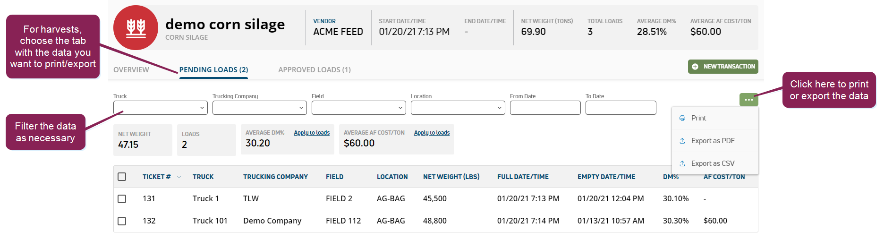Click the From Date input field
884x240 pixels.
coord(545,108)
